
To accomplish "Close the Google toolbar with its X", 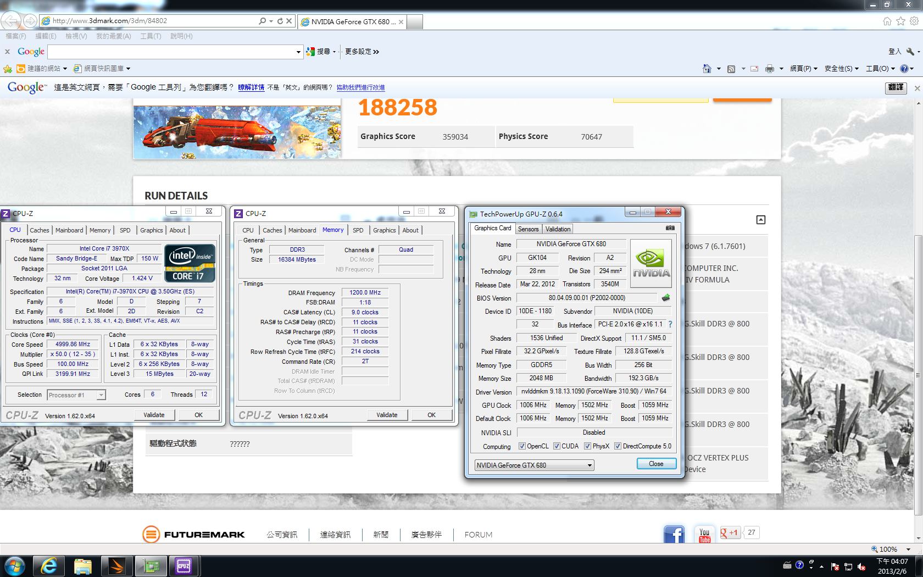I will click(x=7, y=52).
